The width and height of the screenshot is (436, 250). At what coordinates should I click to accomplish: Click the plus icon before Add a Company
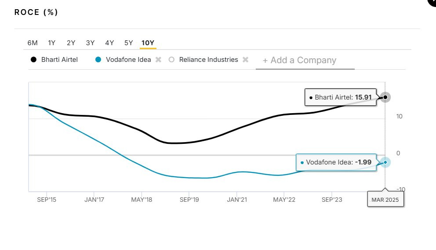(x=265, y=61)
